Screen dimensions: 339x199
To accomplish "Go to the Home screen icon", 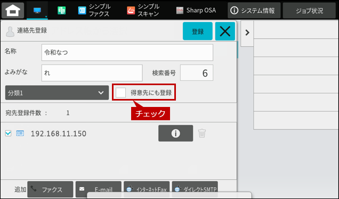I will point(13,10).
